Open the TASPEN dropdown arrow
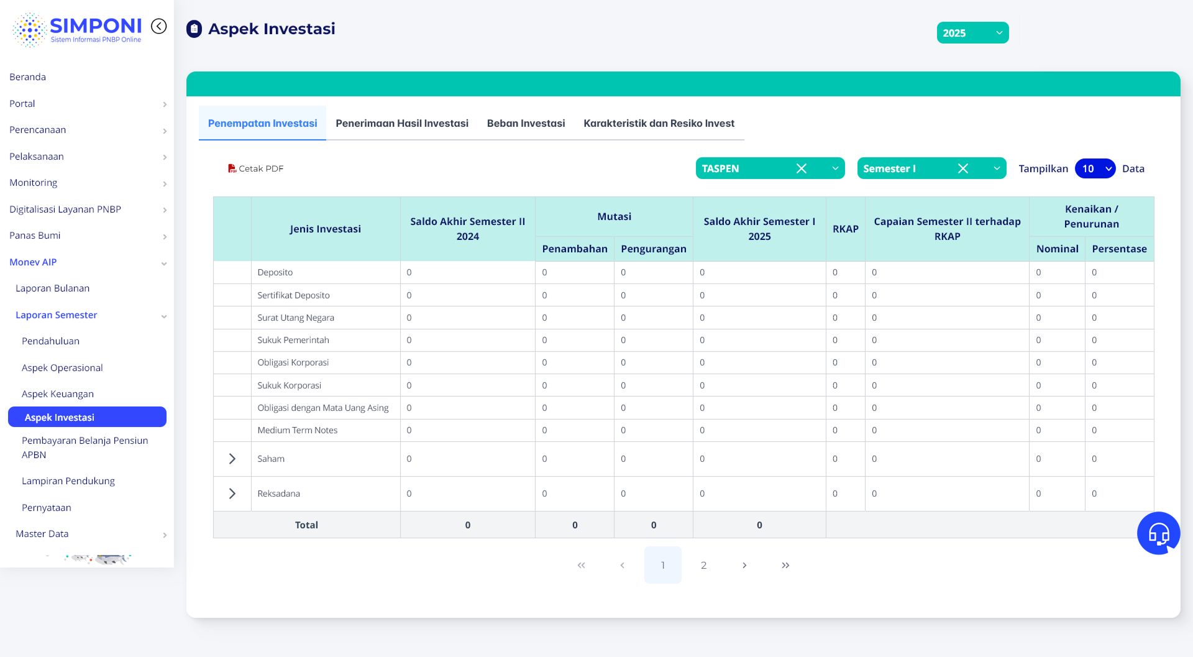Image resolution: width=1193 pixels, height=657 pixels. 836,168
